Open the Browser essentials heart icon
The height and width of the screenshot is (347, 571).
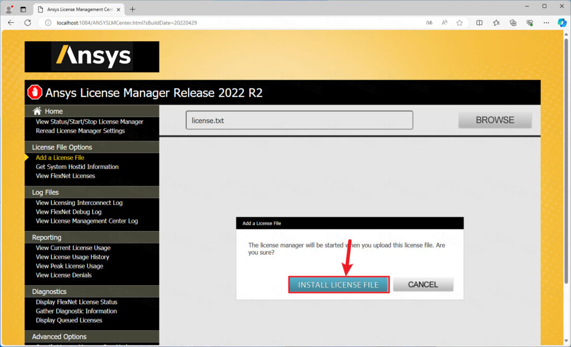(530, 22)
